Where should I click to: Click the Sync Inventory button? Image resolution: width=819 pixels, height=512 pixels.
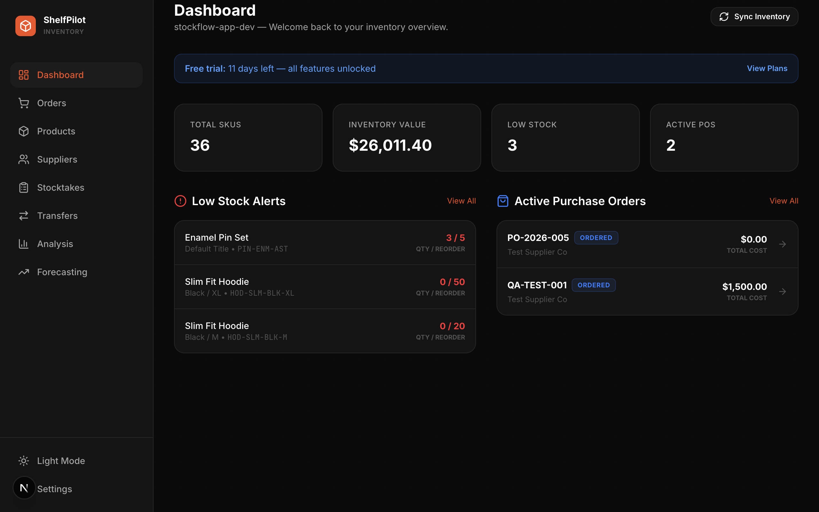[x=754, y=17]
